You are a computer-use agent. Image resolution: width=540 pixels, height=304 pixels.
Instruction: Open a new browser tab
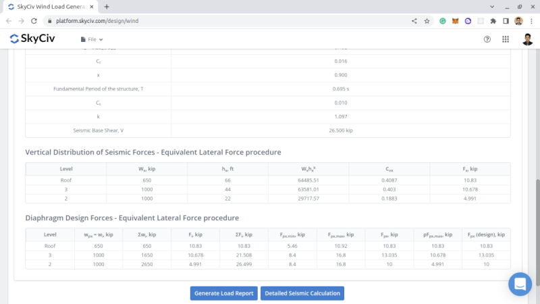click(x=107, y=6)
